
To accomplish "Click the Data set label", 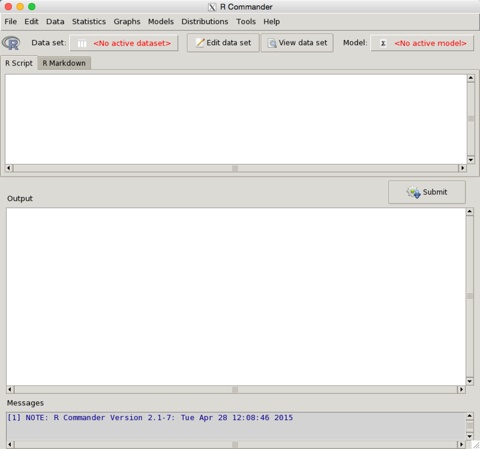I will coord(49,43).
